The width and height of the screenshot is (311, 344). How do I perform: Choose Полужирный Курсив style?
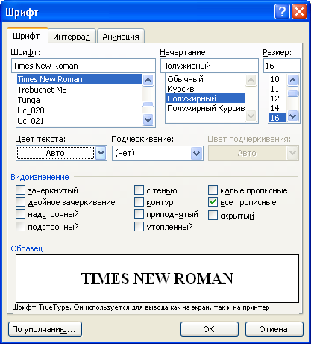[x=205, y=108]
